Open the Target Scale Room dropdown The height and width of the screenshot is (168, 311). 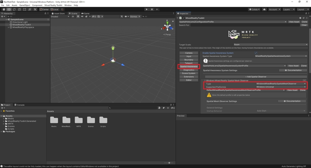coord(270,44)
